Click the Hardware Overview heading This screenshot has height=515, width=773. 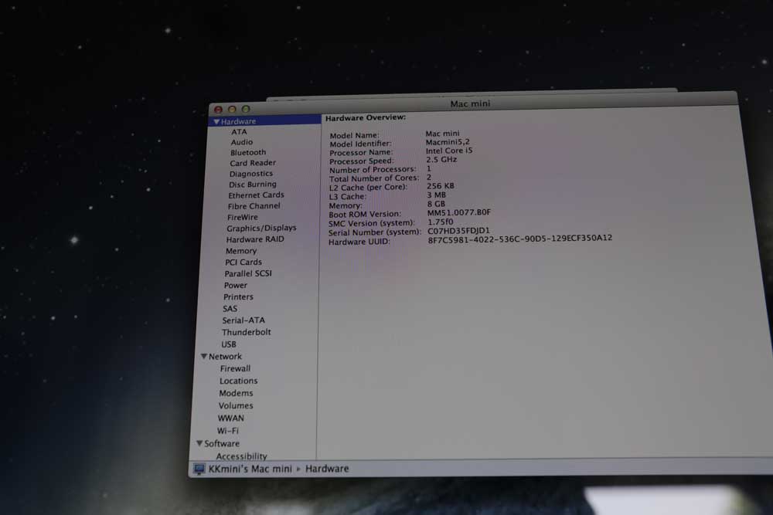pyautogui.click(x=366, y=117)
